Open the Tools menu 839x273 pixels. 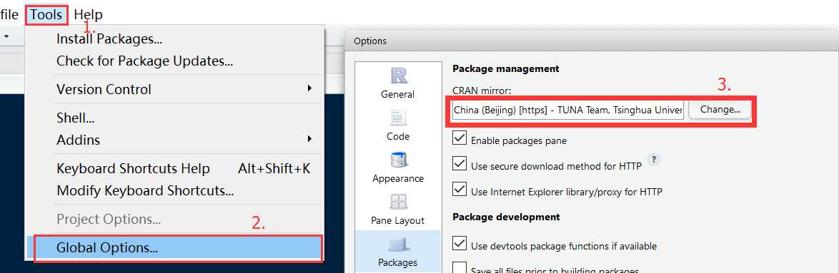click(x=46, y=14)
